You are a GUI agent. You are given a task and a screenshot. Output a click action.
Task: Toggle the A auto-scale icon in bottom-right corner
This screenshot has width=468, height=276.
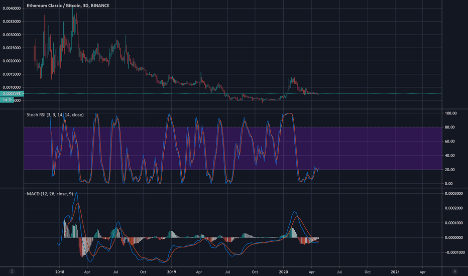point(455,271)
